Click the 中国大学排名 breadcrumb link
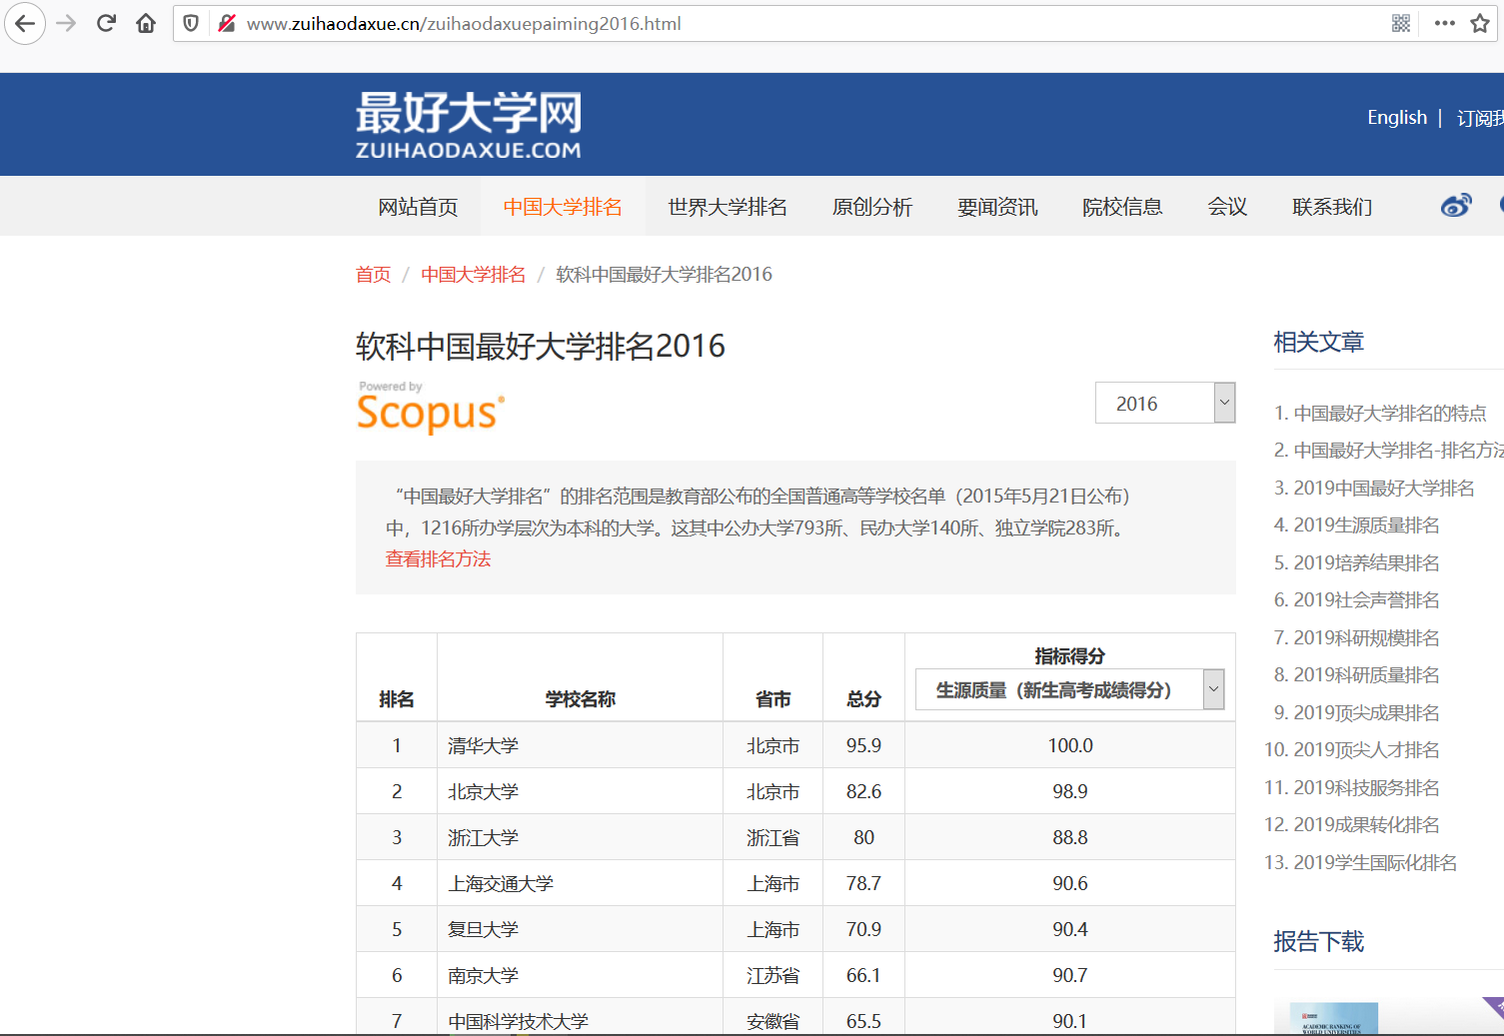Viewport: 1504px width, 1036px height. pos(473,275)
